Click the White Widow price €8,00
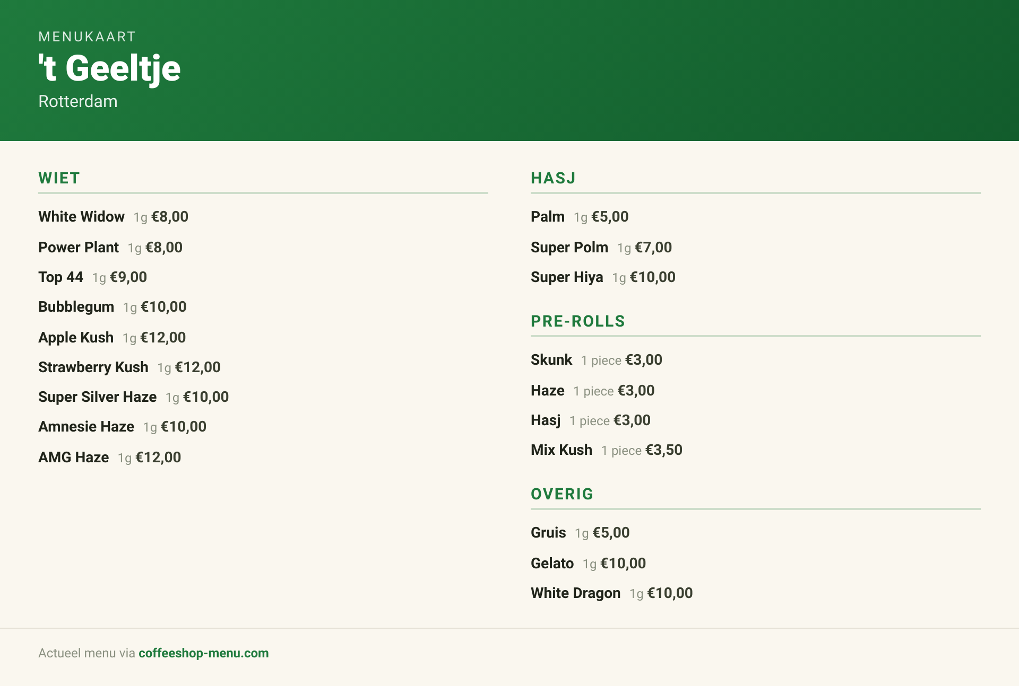This screenshot has height=686, width=1019. click(x=170, y=217)
